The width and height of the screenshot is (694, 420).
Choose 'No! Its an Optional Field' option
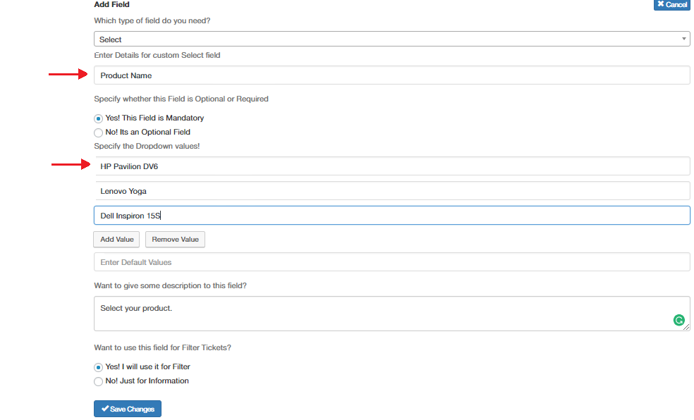point(98,132)
